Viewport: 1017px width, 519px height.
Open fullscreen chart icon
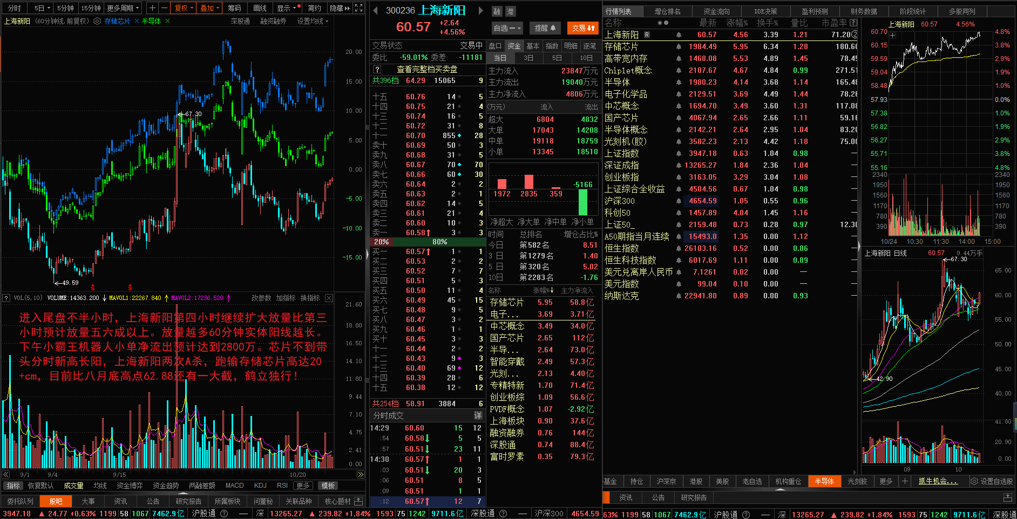point(359,8)
